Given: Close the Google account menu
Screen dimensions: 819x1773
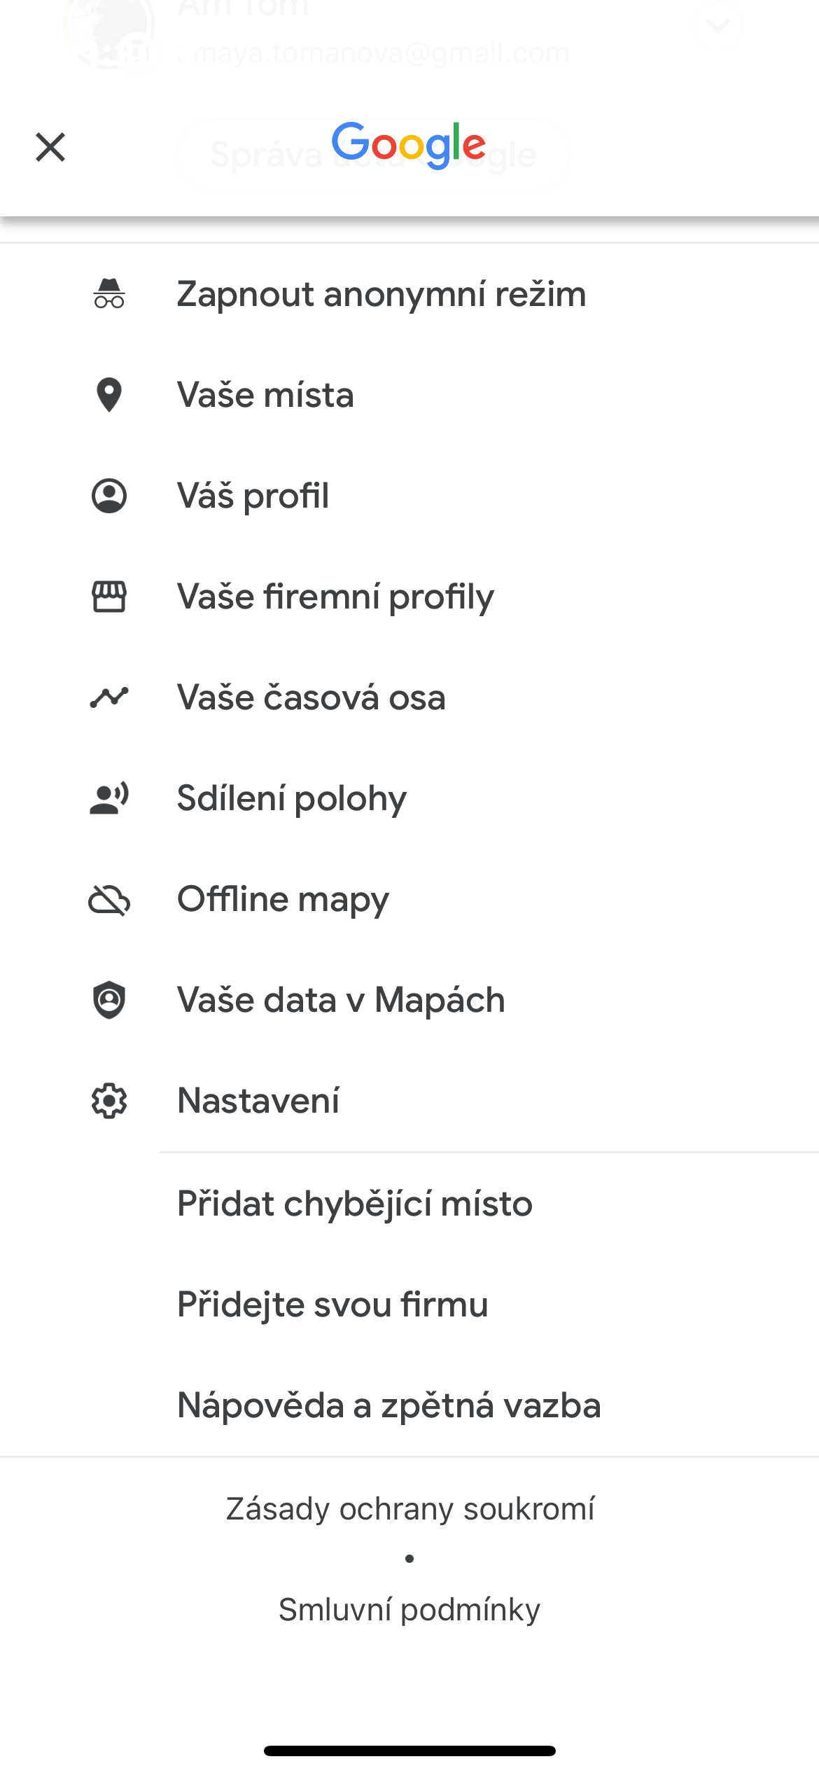Looking at the screenshot, I should [50, 147].
